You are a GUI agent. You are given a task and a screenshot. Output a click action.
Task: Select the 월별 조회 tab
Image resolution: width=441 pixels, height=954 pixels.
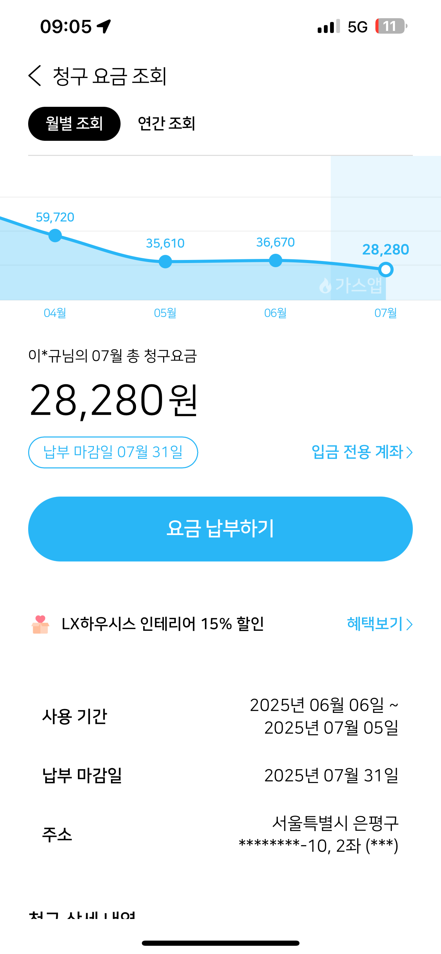(x=74, y=124)
